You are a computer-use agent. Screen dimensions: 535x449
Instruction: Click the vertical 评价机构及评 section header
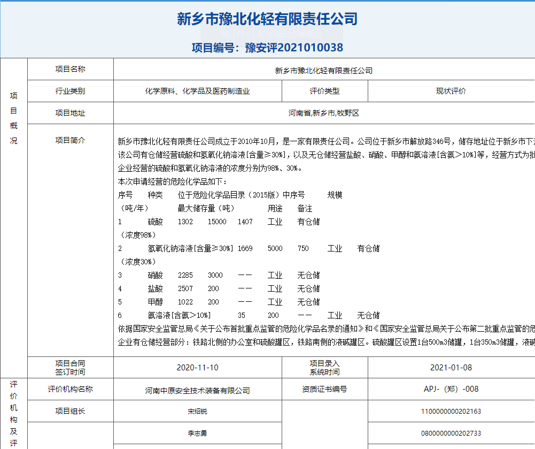14,414
